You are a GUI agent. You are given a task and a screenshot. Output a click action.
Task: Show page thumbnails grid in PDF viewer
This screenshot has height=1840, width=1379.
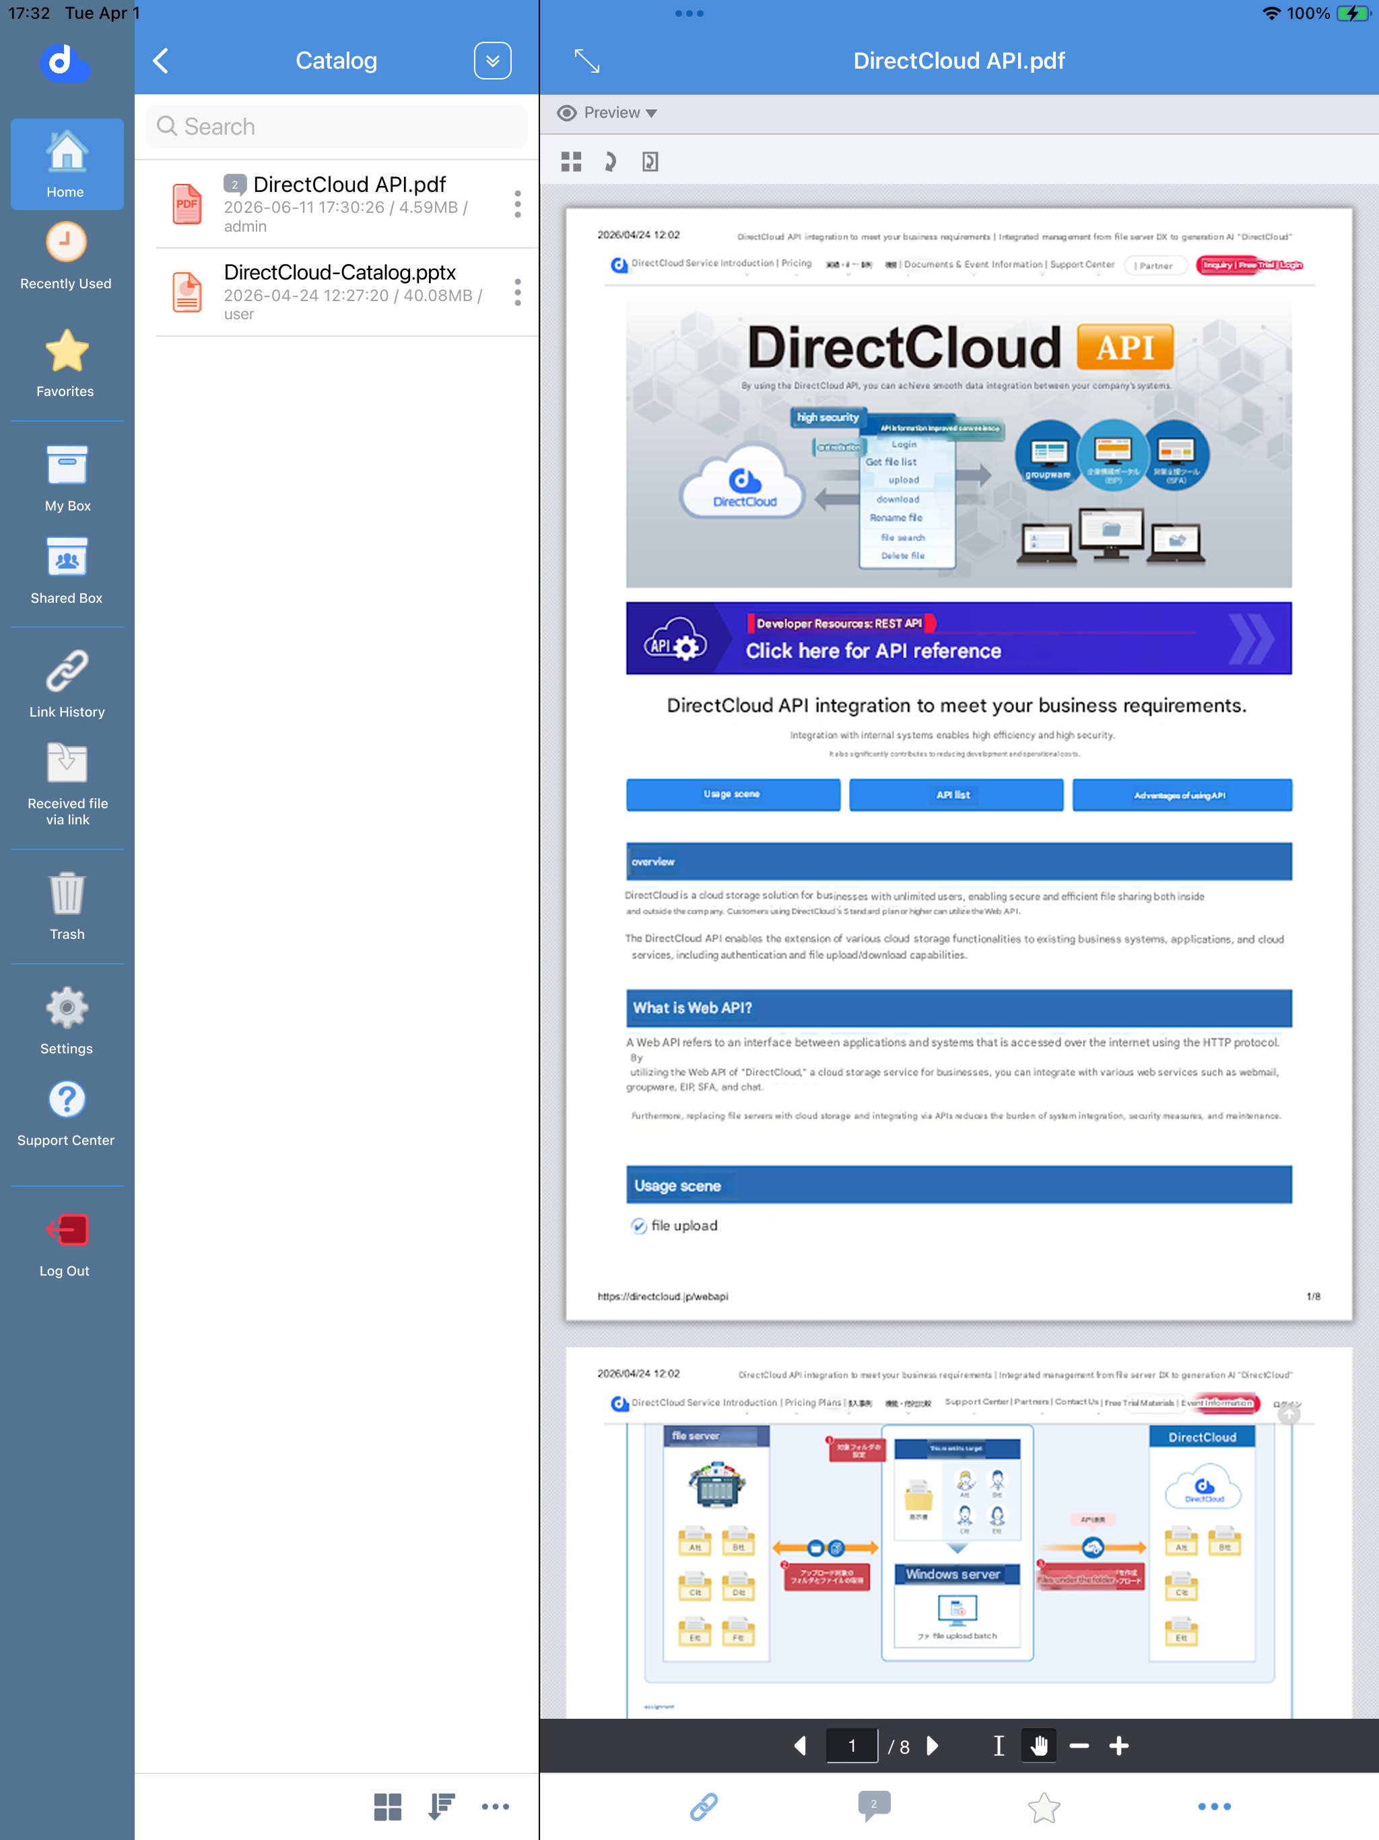coord(572,162)
